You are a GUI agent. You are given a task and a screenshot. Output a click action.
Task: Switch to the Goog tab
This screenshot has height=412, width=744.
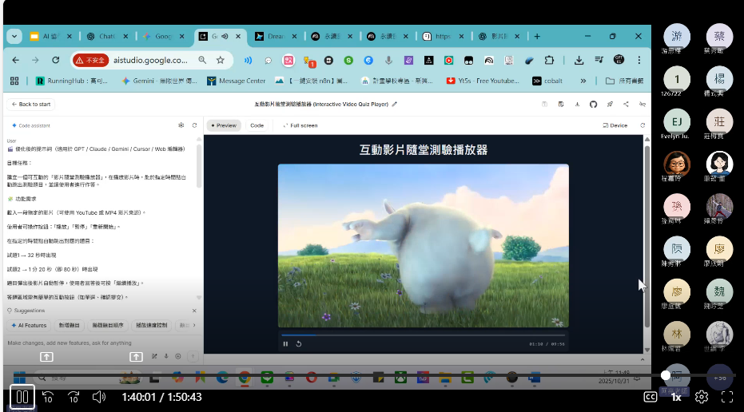pos(163,37)
